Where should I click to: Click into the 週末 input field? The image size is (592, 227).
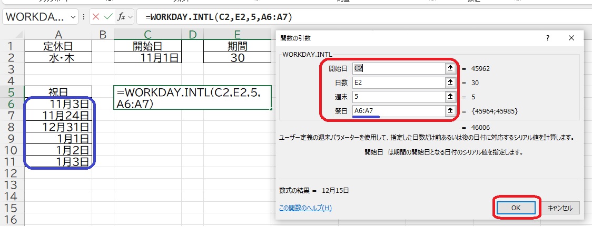pyautogui.click(x=399, y=97)
